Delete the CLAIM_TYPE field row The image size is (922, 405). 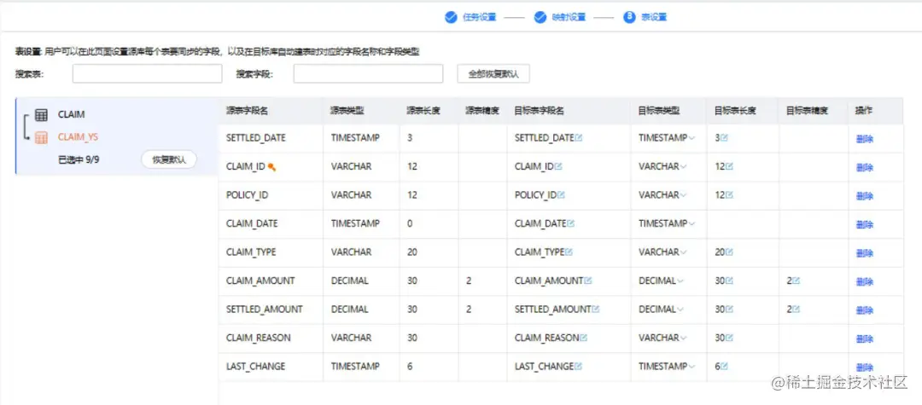click(864, 253)
